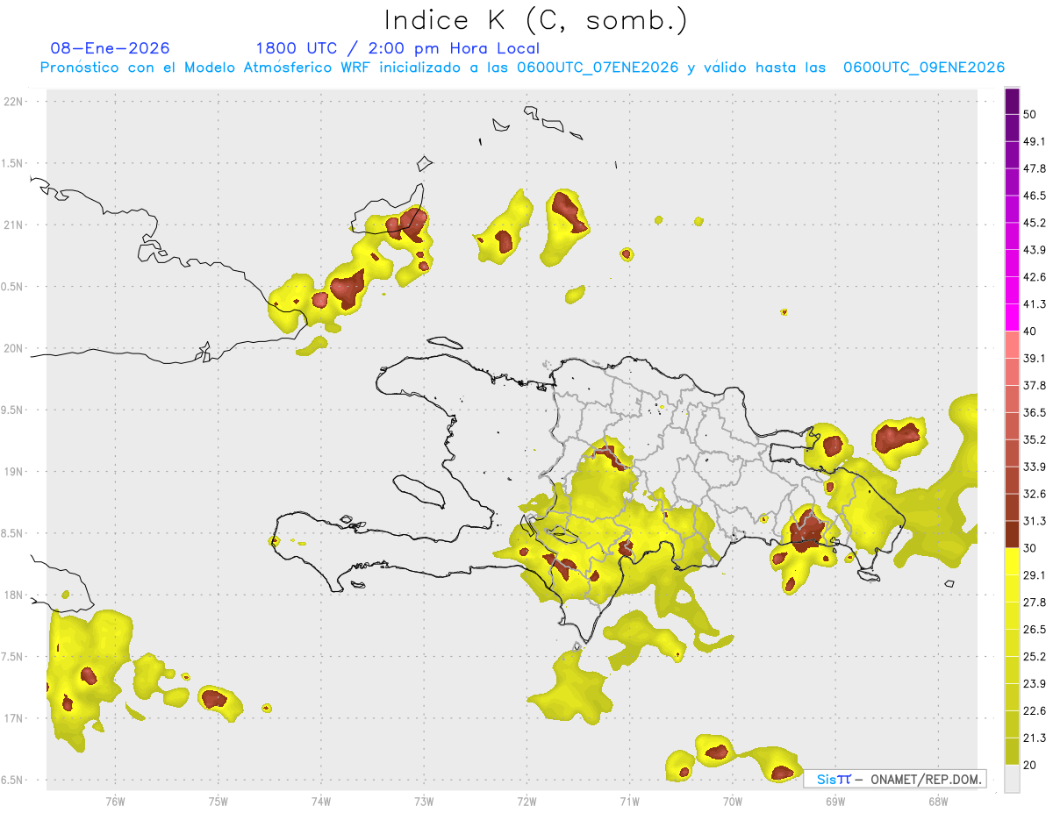Pick the gray swatch below the 20 label

(1012, 779)
